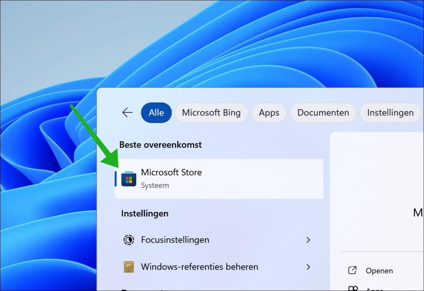
Task: Click the Systeem label under Microsoft Store
Action: (x=155, y=185)
